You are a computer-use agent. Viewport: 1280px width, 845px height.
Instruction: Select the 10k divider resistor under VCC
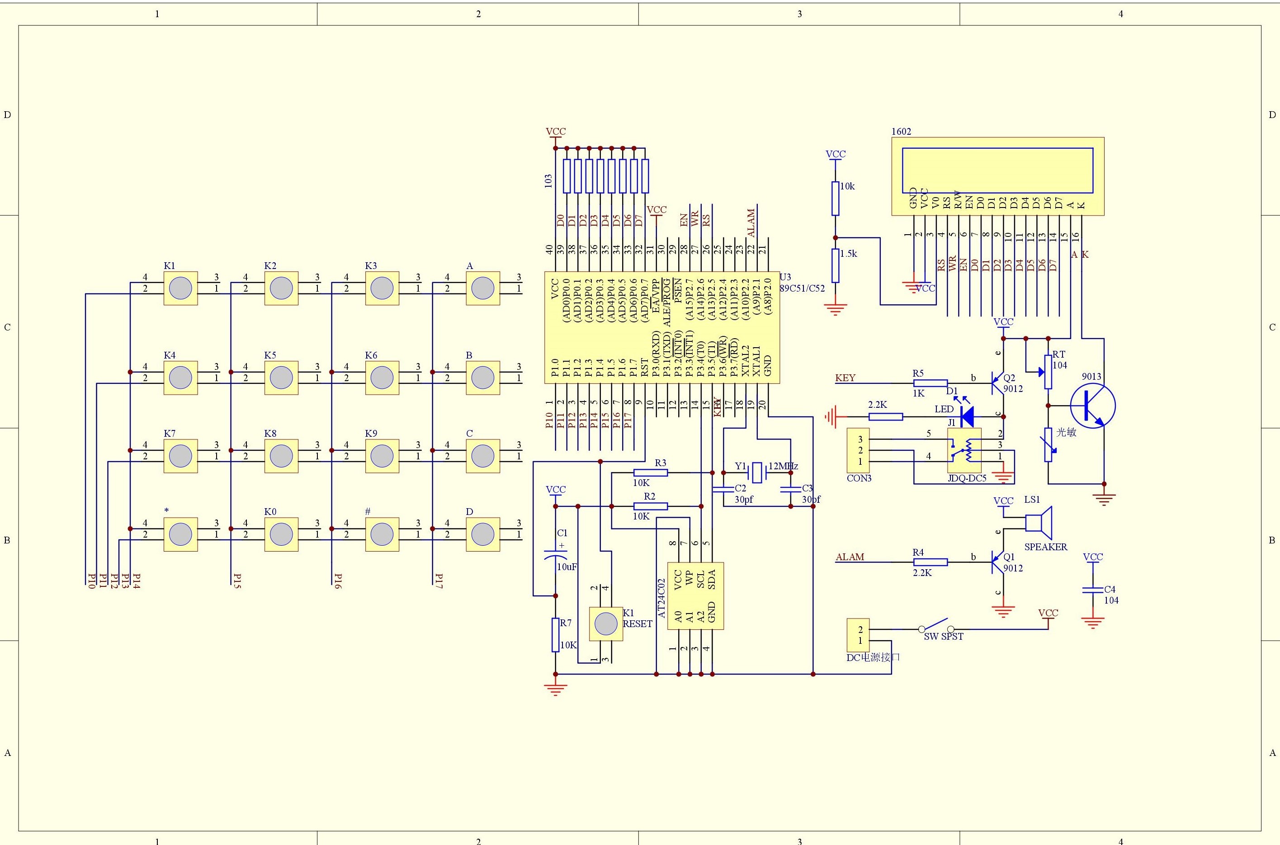tap(836, 198)
